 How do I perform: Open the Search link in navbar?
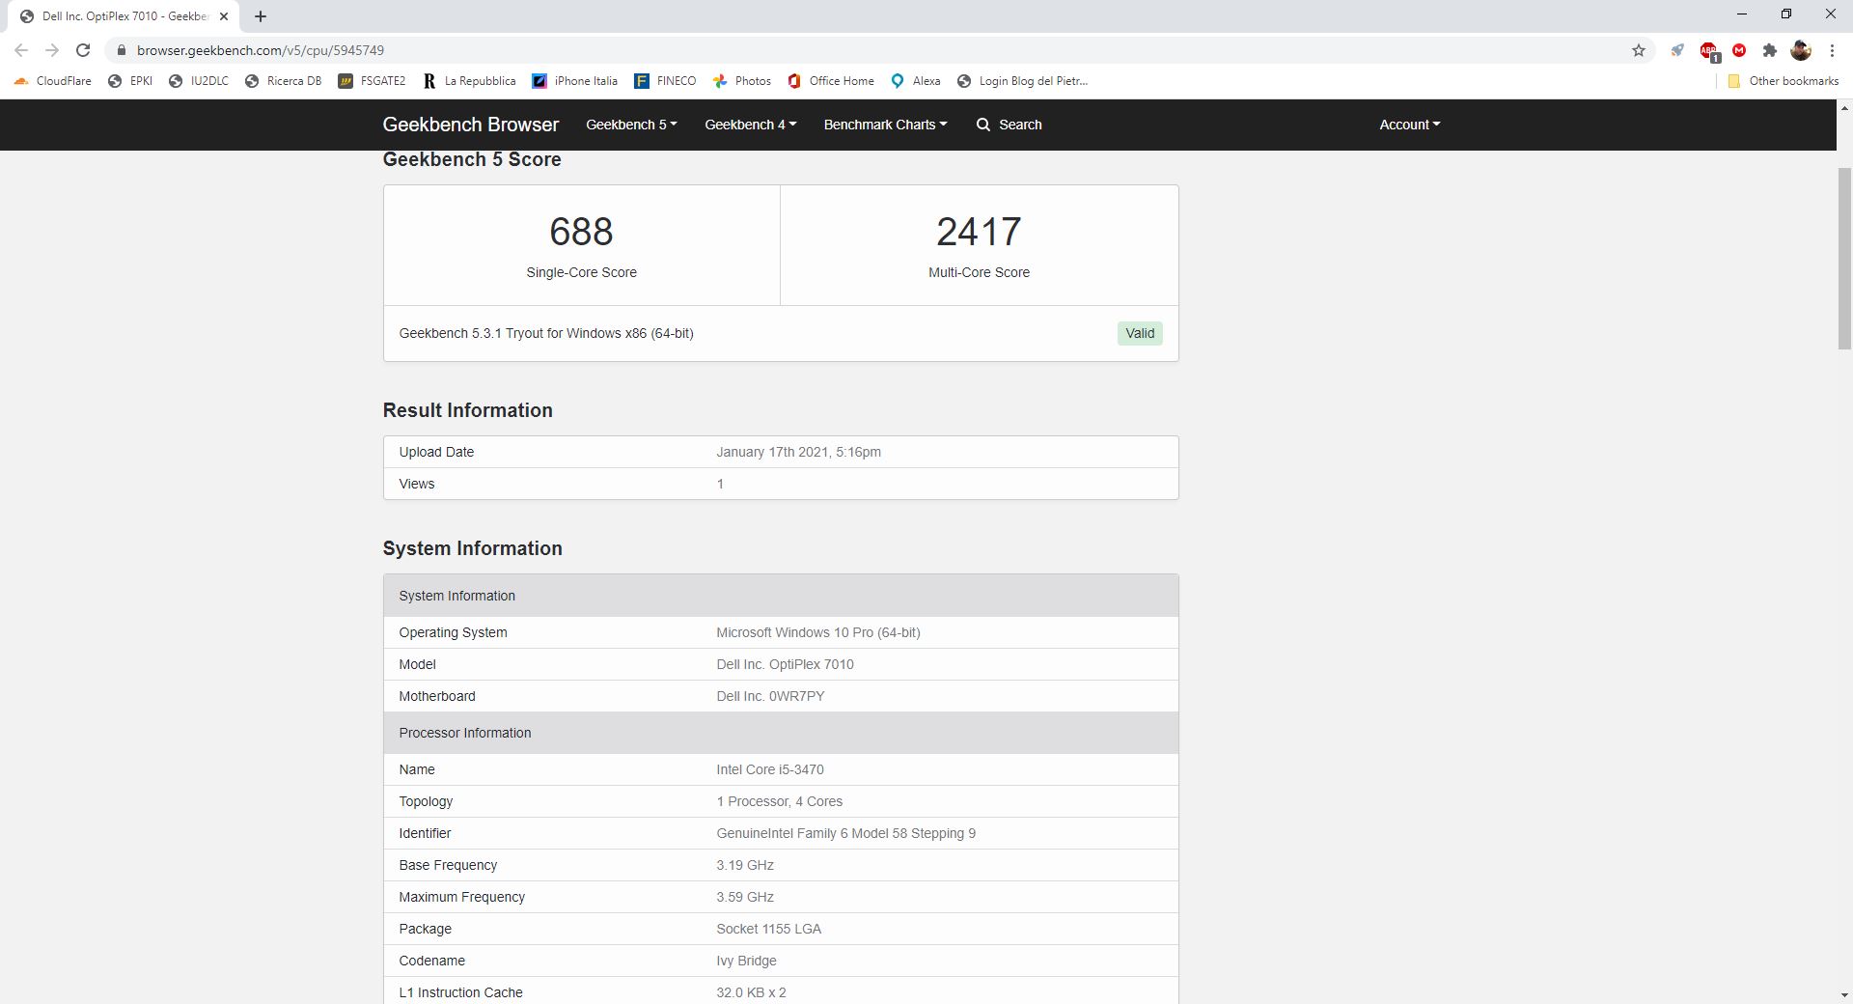click(1009, 125)
